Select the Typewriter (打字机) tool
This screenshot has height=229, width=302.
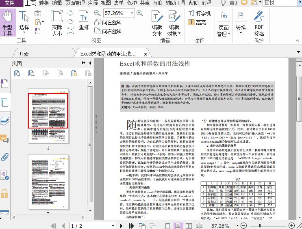point(199,13)
